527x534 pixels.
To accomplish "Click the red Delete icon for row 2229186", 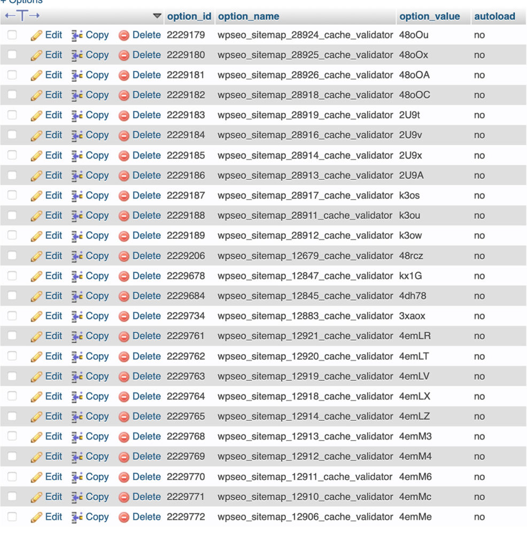I will pos(124,176).
